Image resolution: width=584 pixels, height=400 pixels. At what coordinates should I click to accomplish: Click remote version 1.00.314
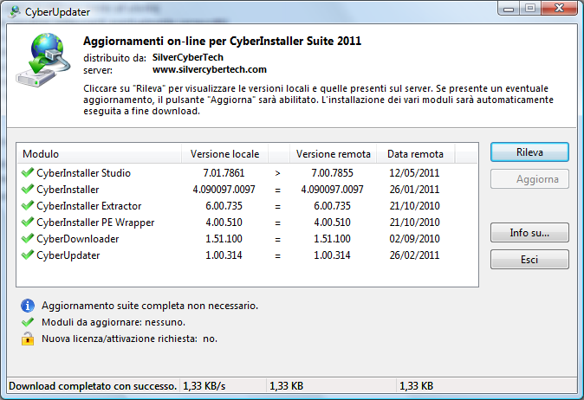pos(332,255)
